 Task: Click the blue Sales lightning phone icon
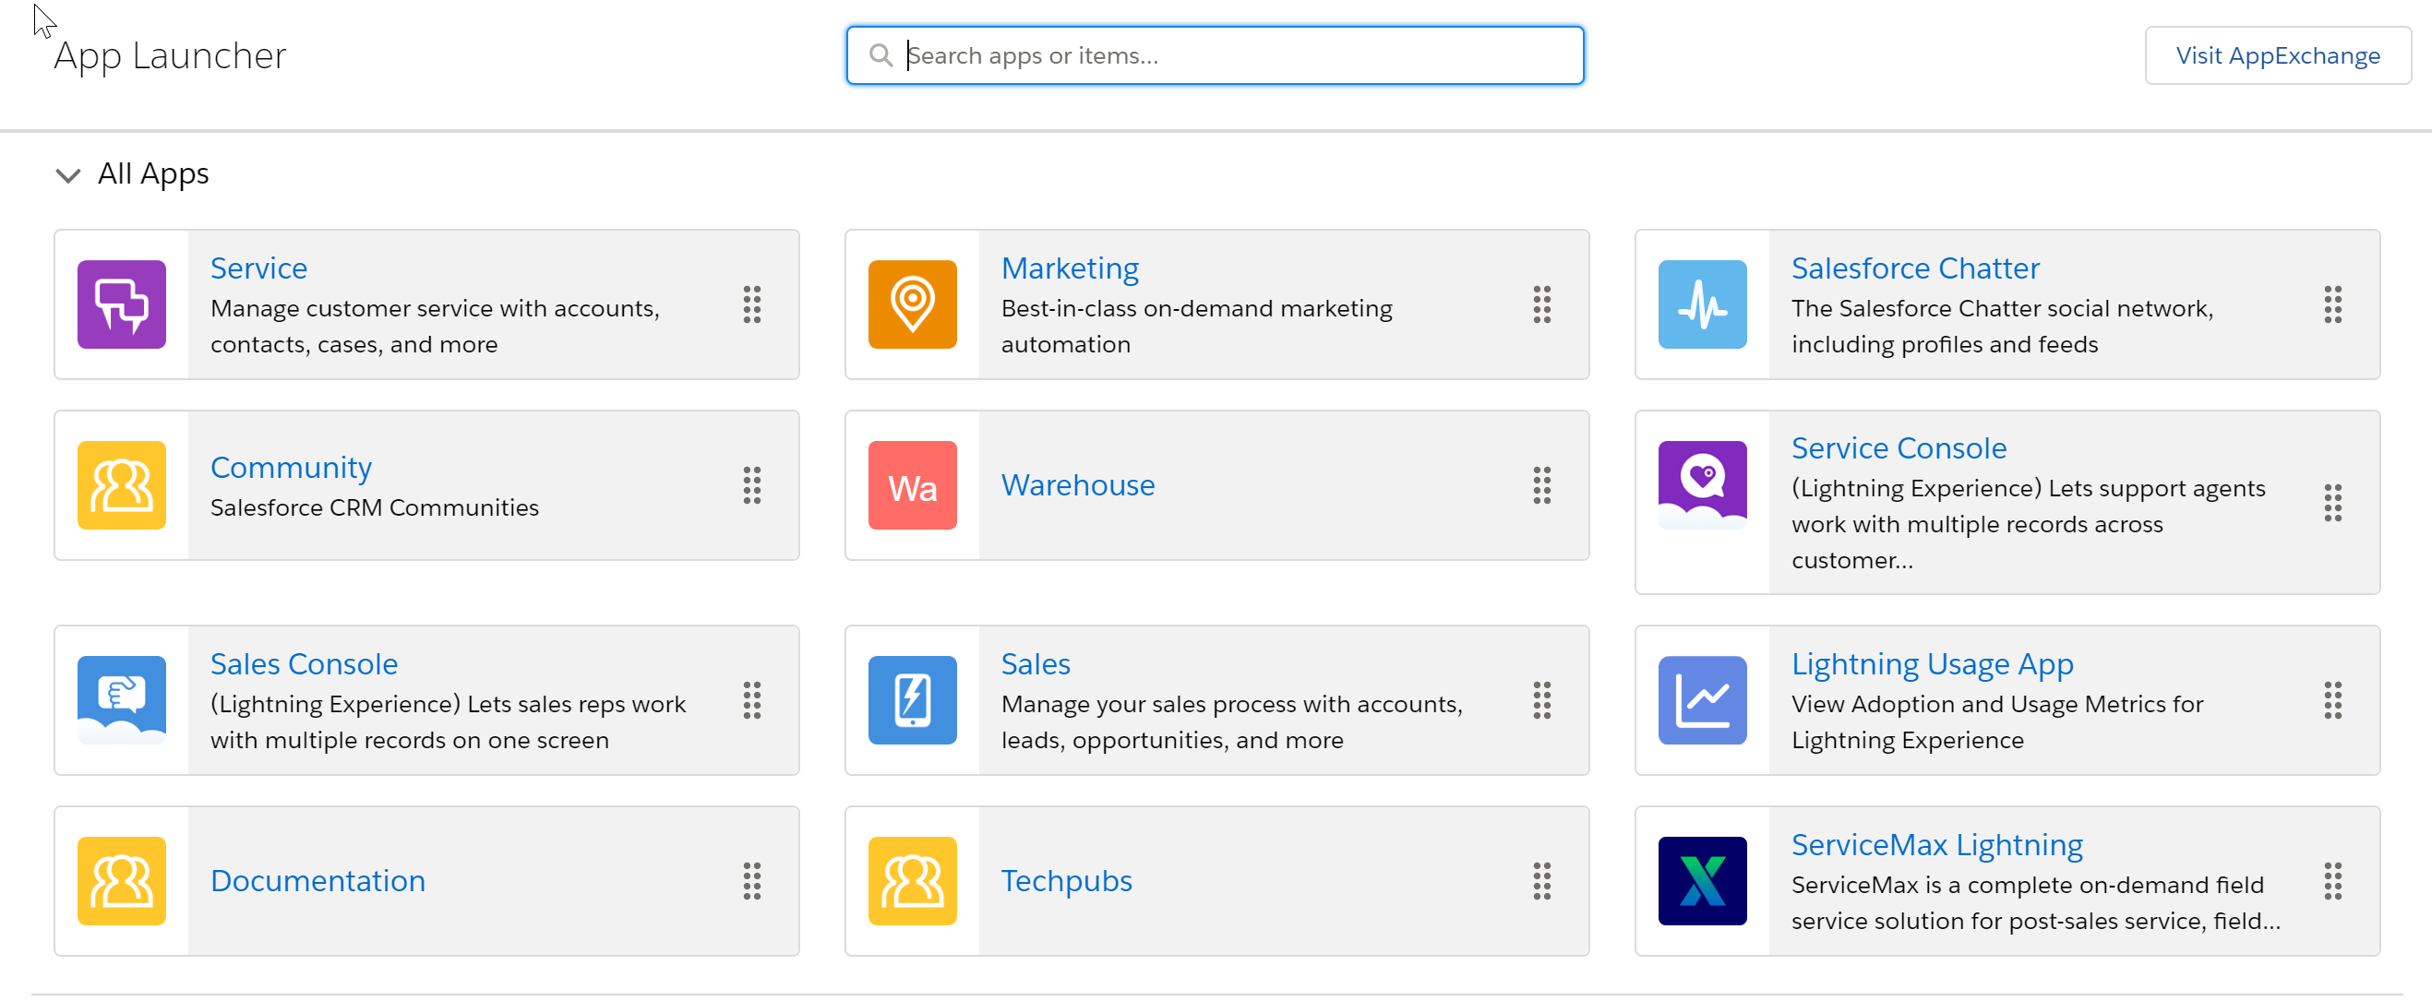click(x=912, y=700)
